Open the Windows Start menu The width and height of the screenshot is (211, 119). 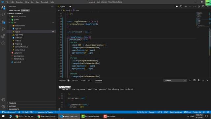click(x=3, y=116)
